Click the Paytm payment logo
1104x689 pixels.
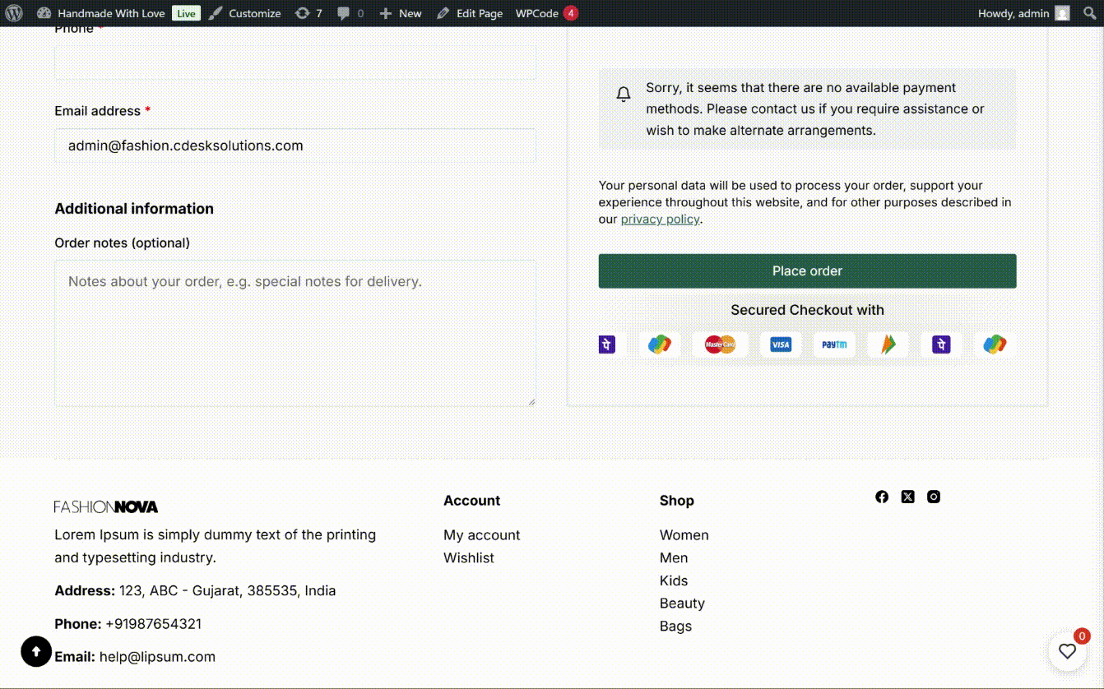point(834,344)
